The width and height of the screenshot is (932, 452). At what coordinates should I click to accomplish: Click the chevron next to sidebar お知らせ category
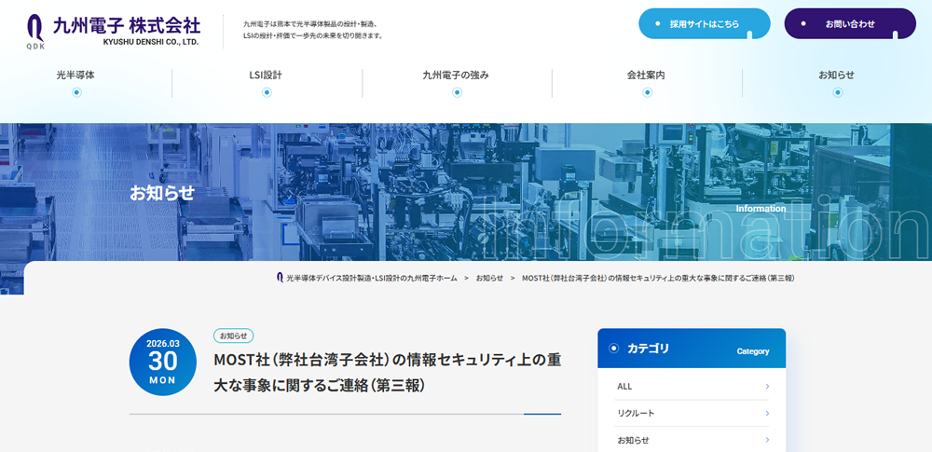767,440
